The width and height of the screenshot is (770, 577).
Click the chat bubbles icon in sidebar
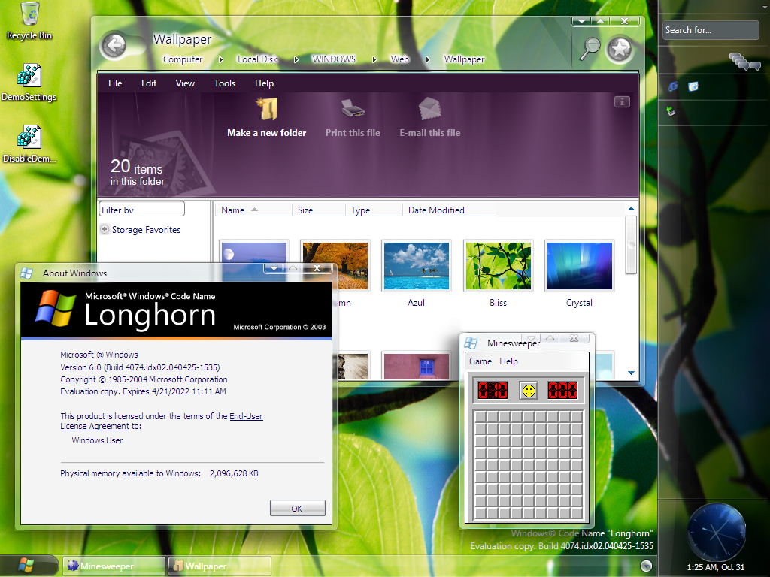[745, 62]
